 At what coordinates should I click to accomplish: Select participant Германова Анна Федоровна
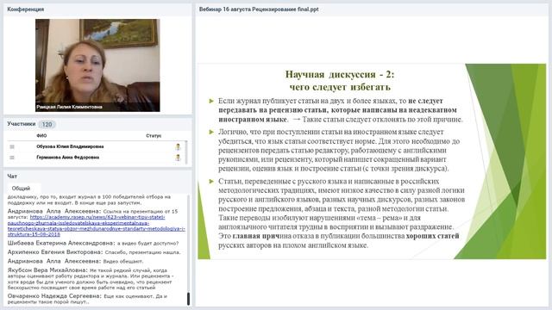point(67,158)
